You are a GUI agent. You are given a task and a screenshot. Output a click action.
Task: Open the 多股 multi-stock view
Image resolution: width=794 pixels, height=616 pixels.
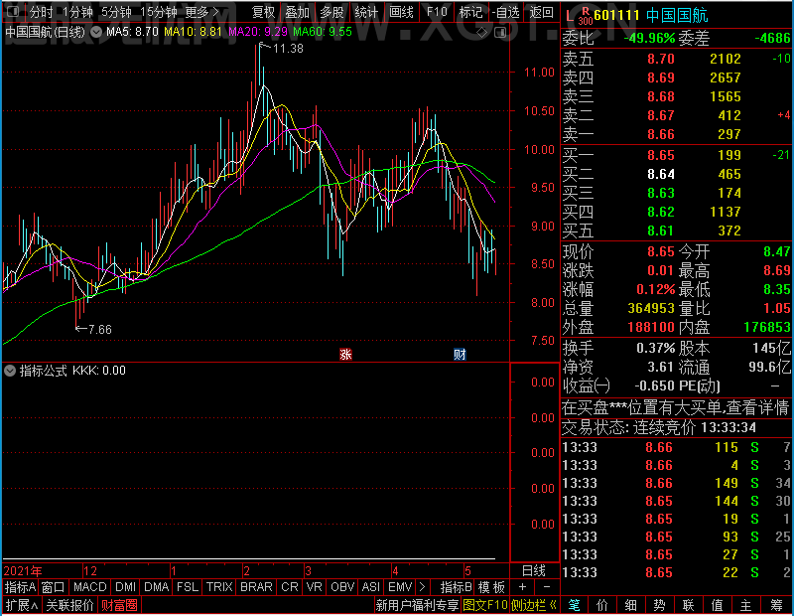coord(331,12)
